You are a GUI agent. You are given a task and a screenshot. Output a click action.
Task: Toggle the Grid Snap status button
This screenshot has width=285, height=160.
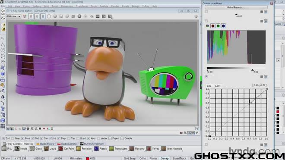click(x=130, y=158)
